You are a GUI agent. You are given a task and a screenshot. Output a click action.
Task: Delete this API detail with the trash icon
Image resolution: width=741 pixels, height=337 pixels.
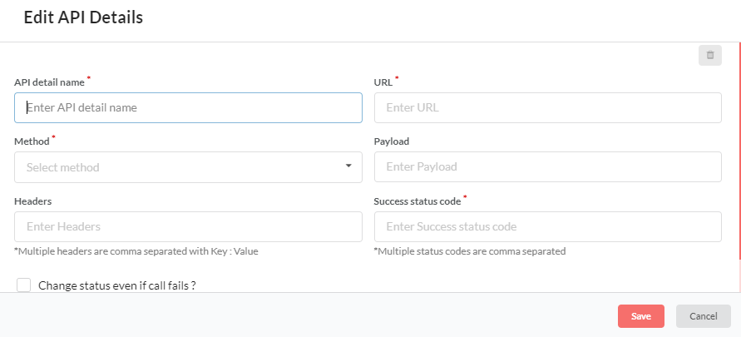(709, 55)
